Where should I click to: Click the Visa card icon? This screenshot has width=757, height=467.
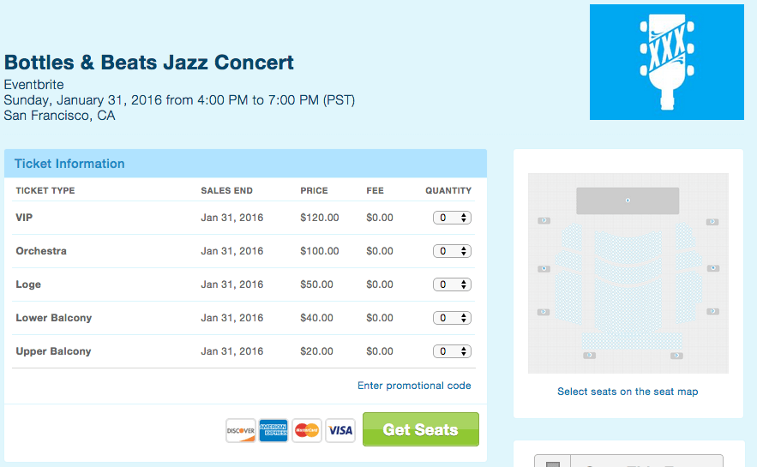[x=340, y=430]
